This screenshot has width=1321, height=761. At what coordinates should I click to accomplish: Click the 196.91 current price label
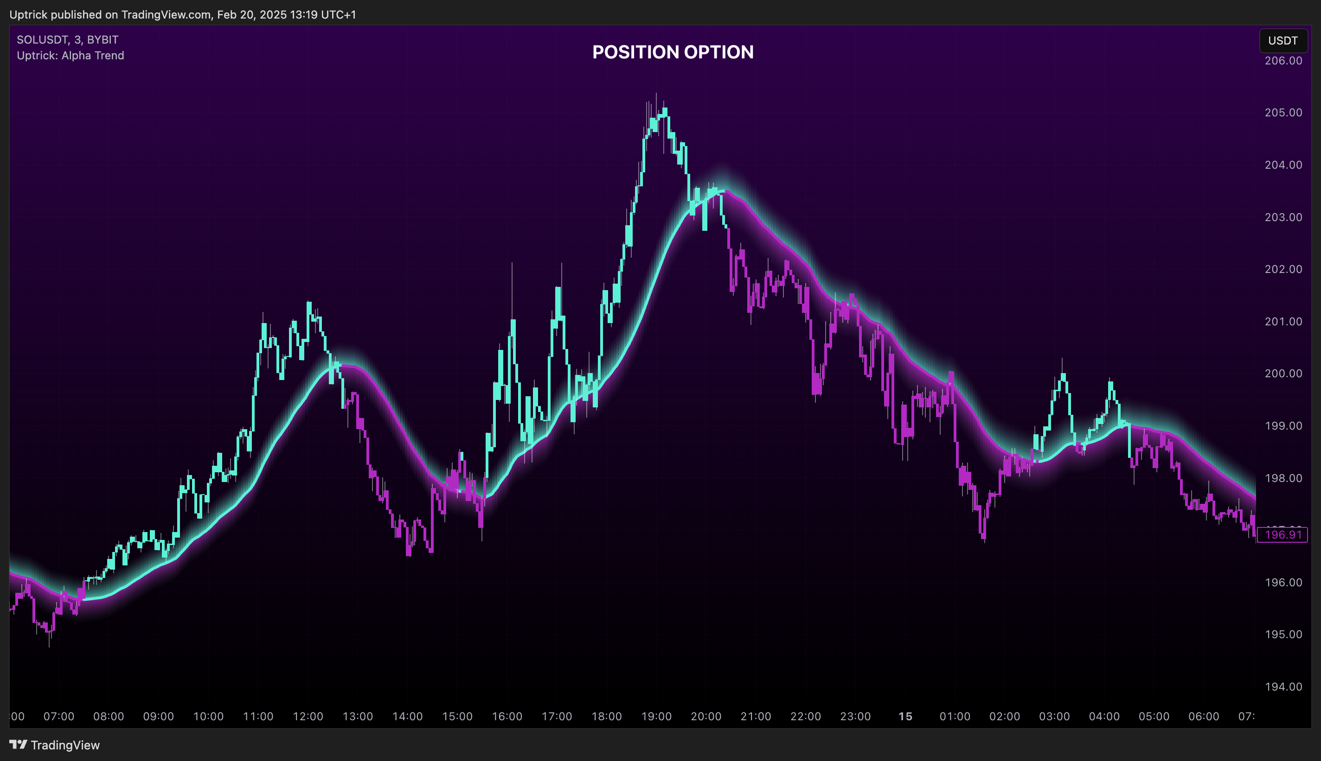pos(1283,535)
